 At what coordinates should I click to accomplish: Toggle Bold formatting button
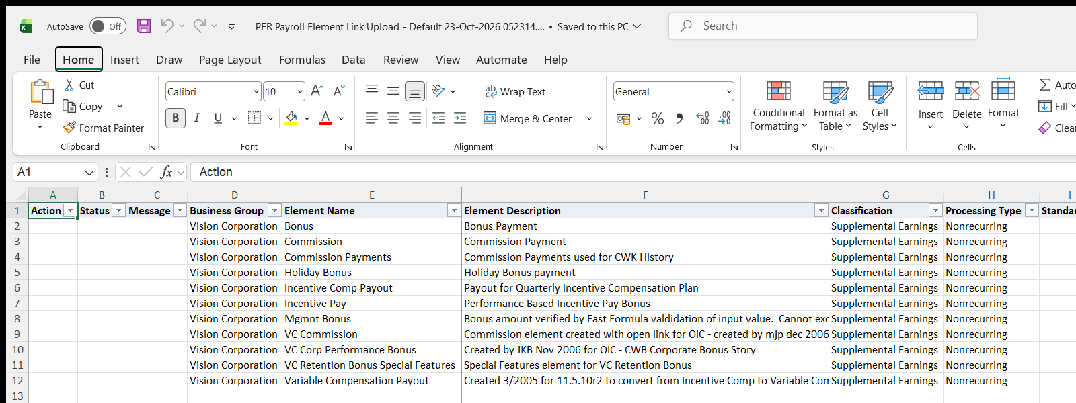[x=176, y=118]
